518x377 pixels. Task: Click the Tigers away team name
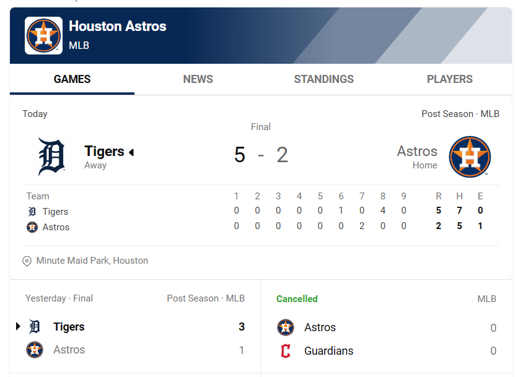(x=104, y=151)
